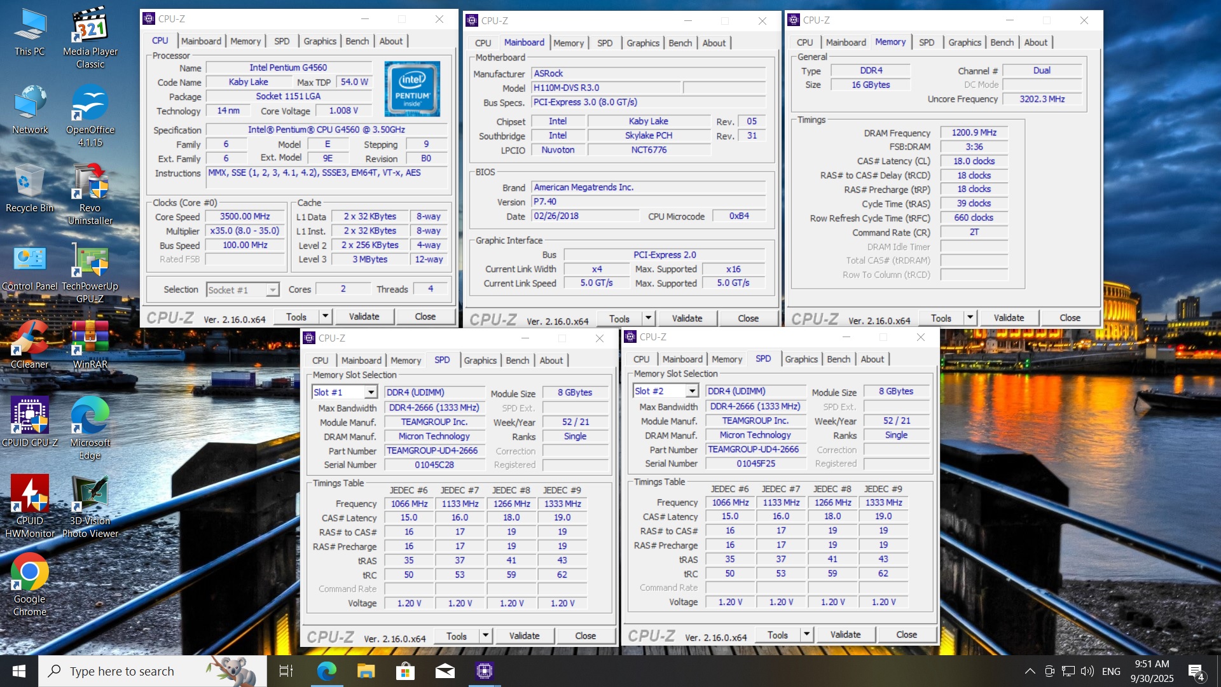The image size is (1221, 687).
Task: Expand the Slot #2 memory slot dropdown
Action: tap(692, 391)
